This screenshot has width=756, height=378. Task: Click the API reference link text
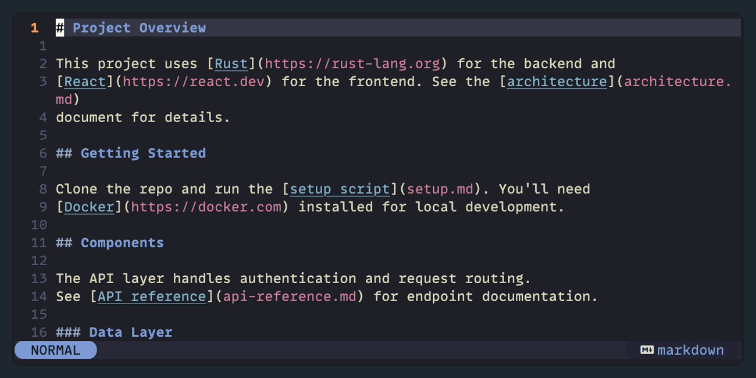152,297
